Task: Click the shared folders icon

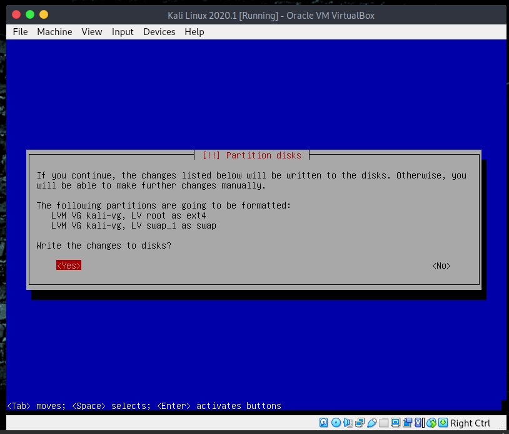Action: point(384,423)
